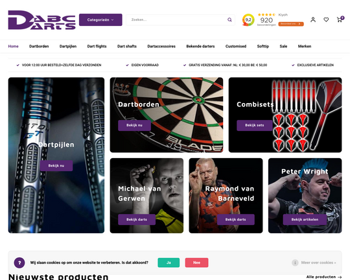
Task: Open the wishlist heart icon
Action: (x=326, y=19)
